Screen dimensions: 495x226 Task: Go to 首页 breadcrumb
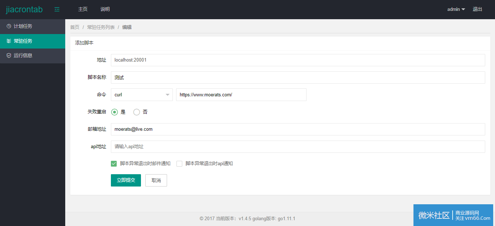(75, 27)
